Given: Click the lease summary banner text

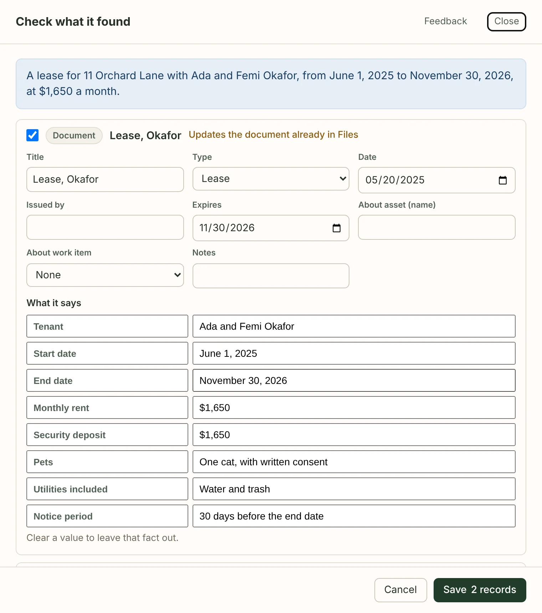Looking at the screenshot, I should [270, 83].
